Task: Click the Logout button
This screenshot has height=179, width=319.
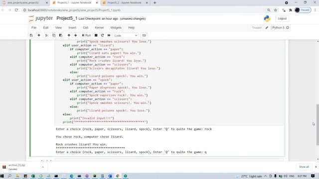Action: (x=282, y=18)
